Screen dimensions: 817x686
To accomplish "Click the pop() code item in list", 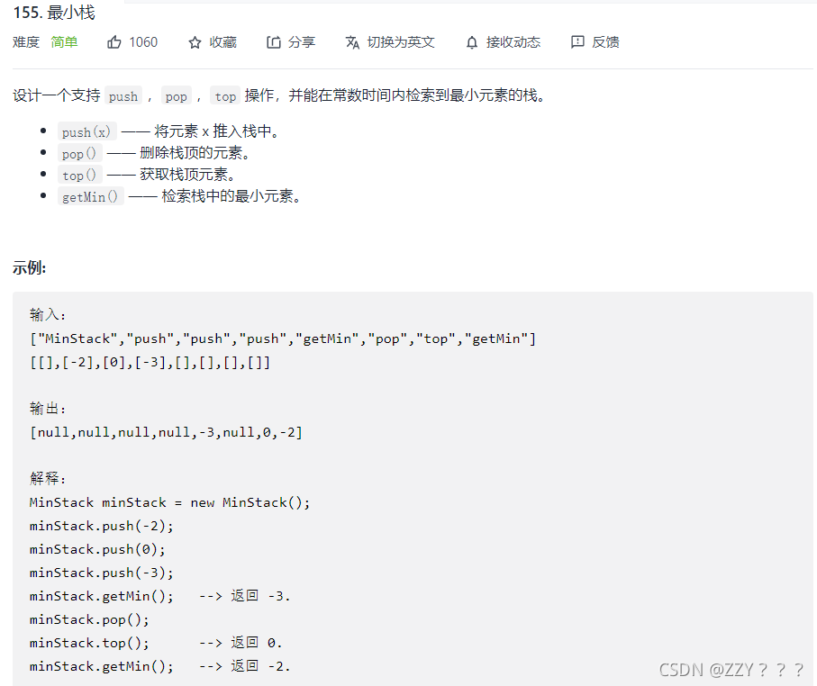I will pos(79,153).
